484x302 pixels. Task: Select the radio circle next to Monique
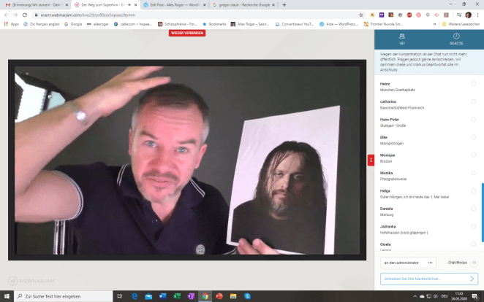473,155
